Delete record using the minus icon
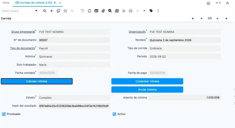Screen dimensions: 235x128 click(72, 11)
